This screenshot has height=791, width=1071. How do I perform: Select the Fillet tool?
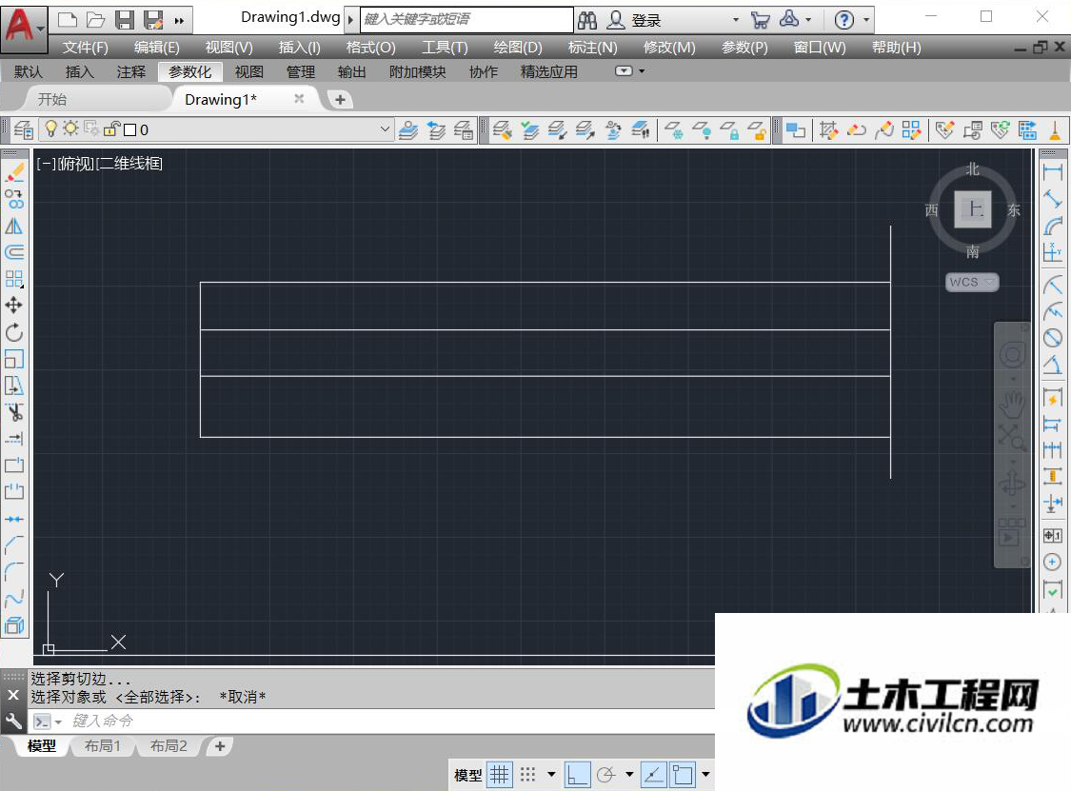[x=14, y=571]
